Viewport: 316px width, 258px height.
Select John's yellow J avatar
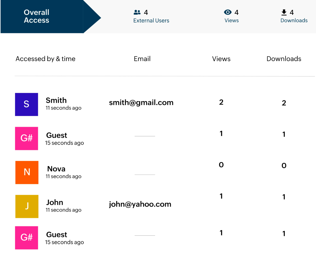point(27,206)
